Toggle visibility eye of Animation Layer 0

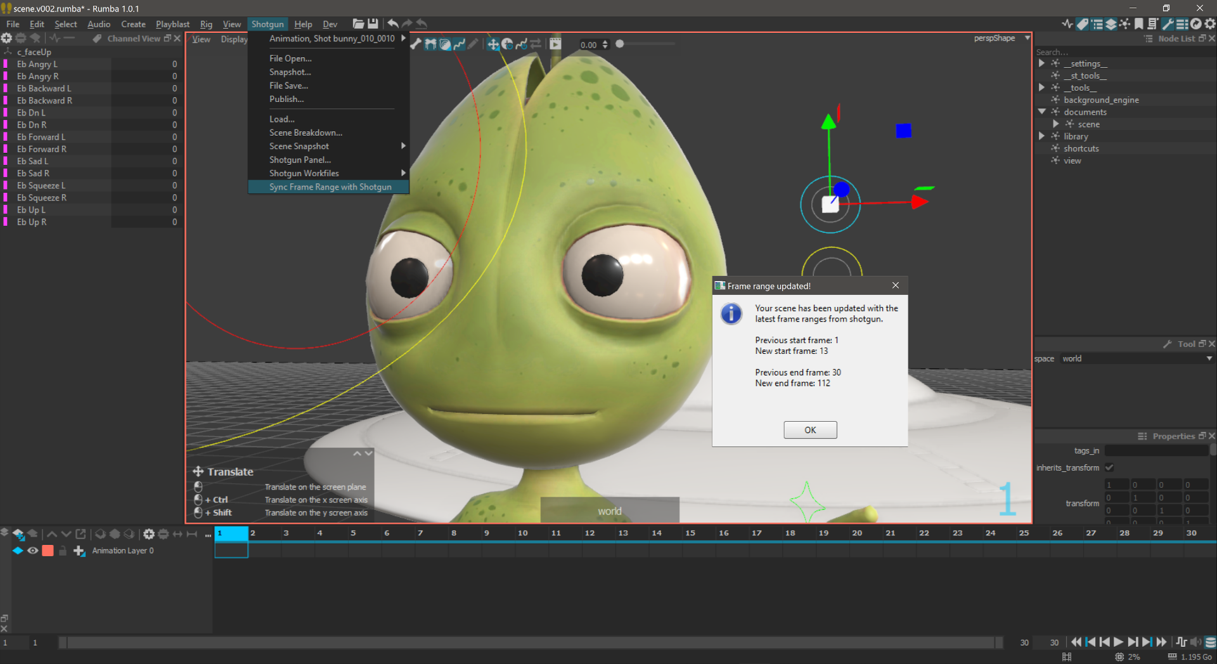33,551
